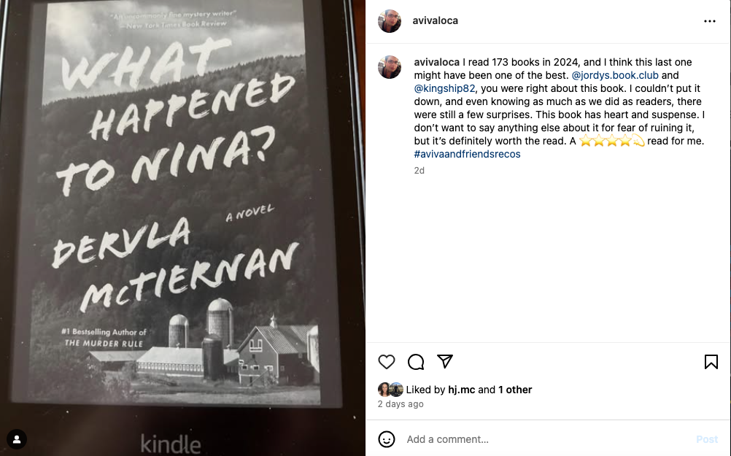The height and width of the screenshot is (456, 731).
Task: Open the #avivaandfriendsrecos hashtag
Action: [x=467, y=154]
